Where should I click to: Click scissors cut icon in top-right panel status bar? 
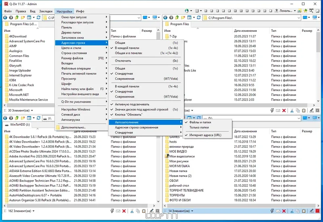[x=292, y=110]
